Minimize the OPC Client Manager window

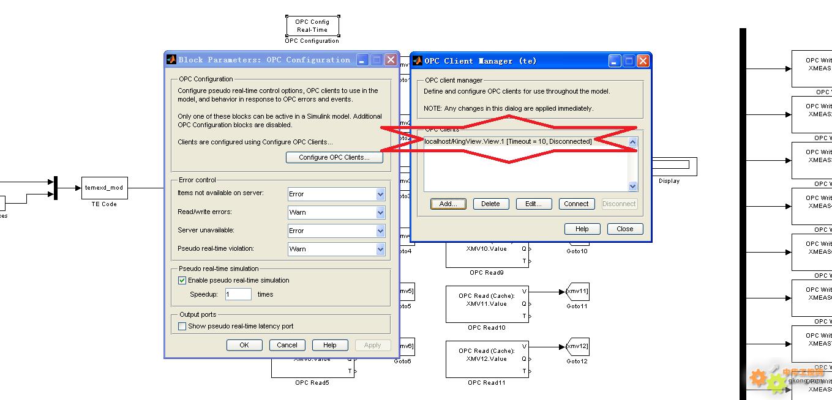[x=615, y=61]
